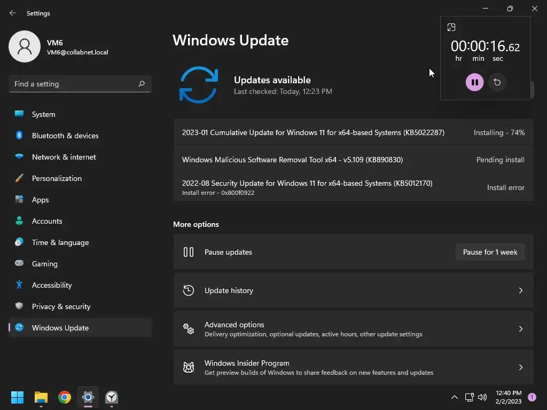547x410 pixels.
Task: Click the Pause updates pause icon
Action: pos(189,252)
